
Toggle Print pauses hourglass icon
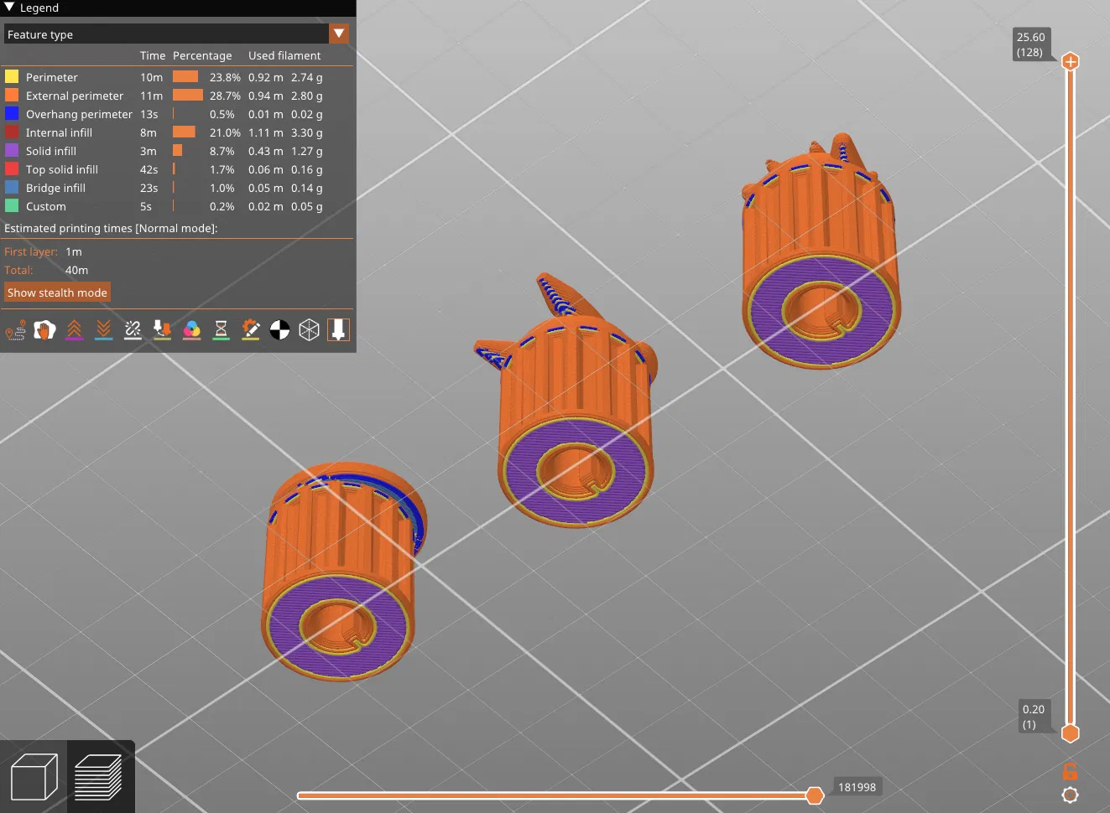point(221,330)
